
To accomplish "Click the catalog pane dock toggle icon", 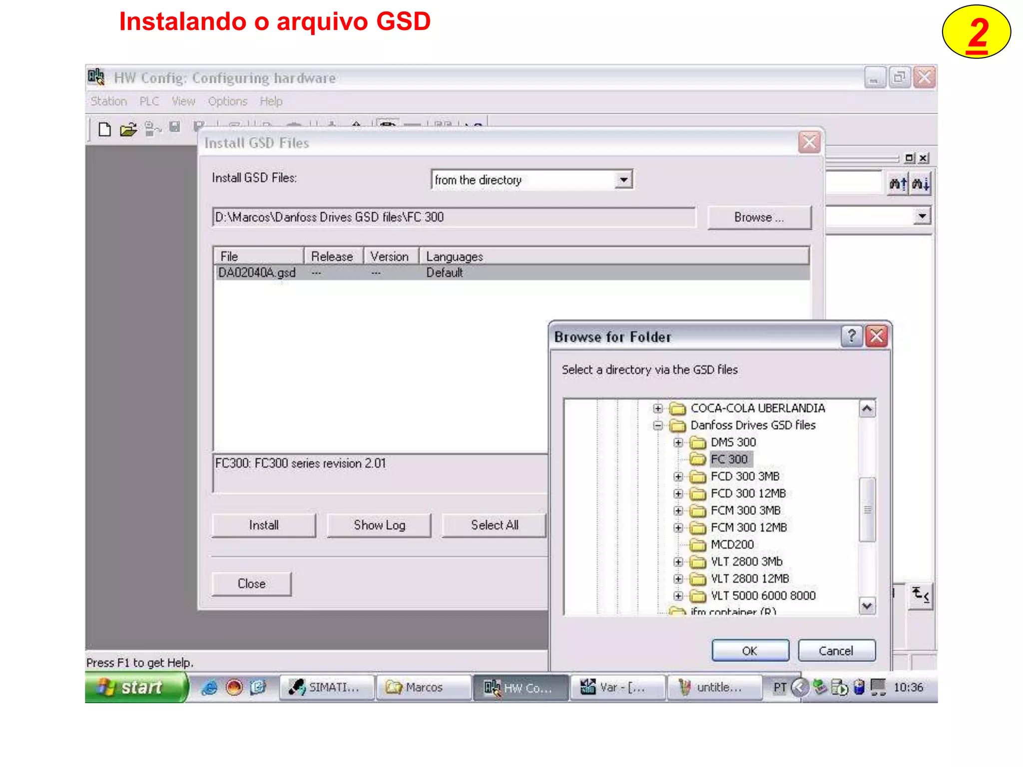I will [x=910, y=158].
